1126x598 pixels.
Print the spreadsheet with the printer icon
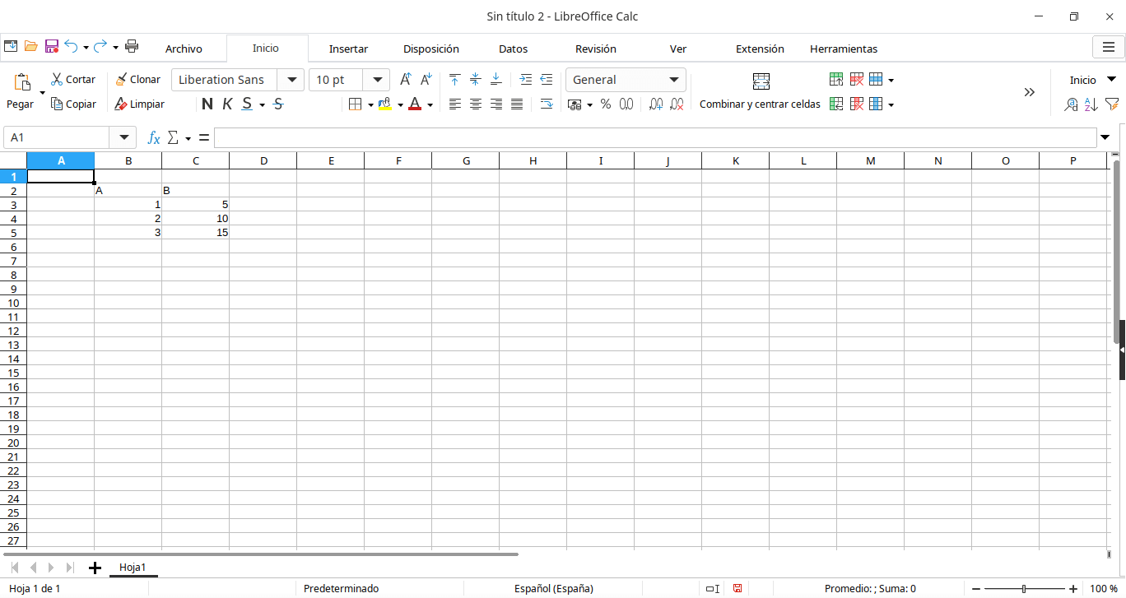pos(132,47)
